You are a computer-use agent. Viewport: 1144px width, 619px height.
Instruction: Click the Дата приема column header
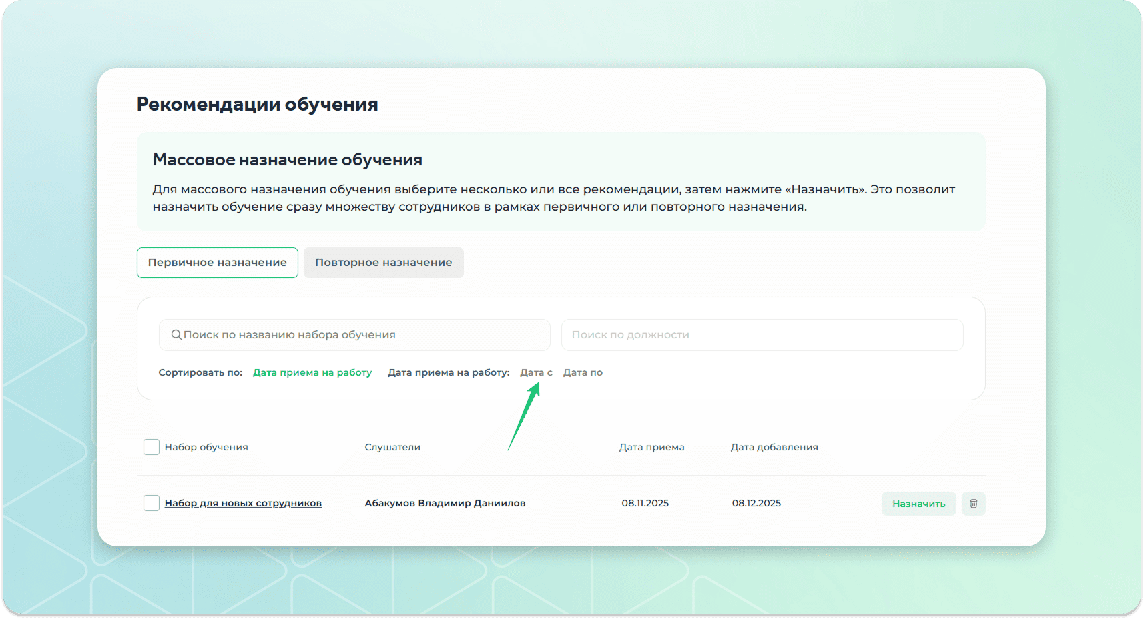tap(651, 447)
